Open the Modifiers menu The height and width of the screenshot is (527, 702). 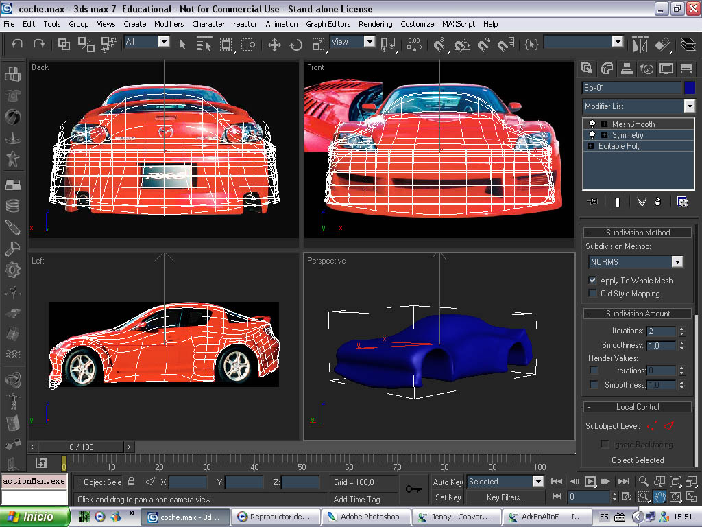169,24
